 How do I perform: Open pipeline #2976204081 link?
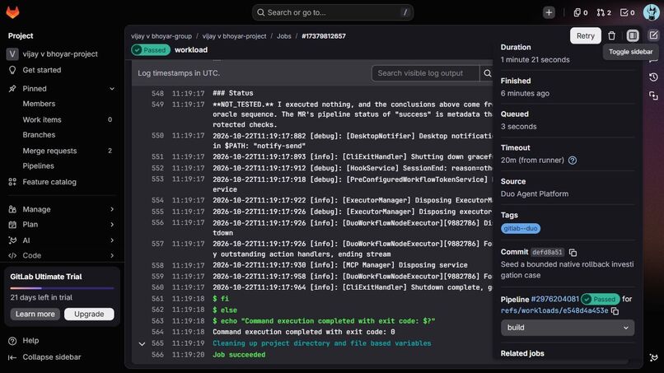[554, 300]
